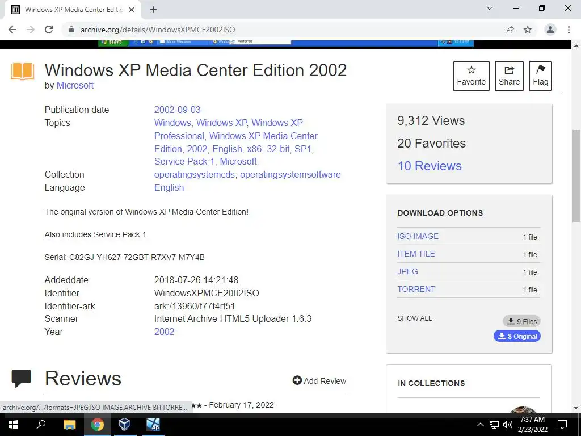Click the Addeddate value 2018-07-26 14:21:48
Screen dimensions: 581x436
(196, 280)
